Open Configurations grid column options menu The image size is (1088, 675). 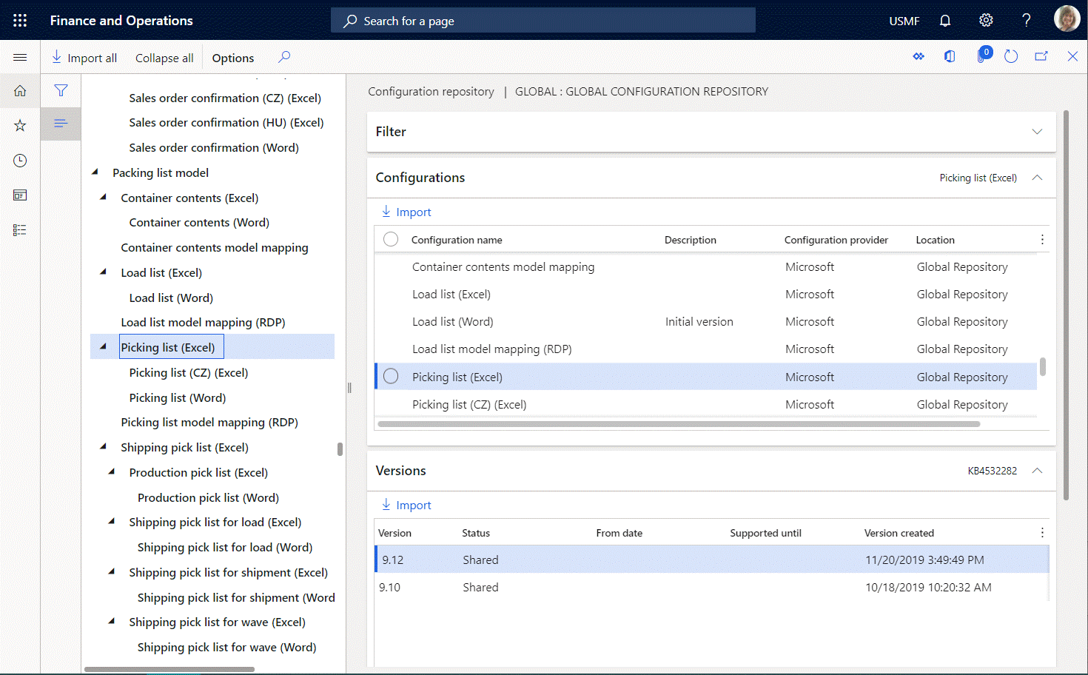[x=1042, y=239]
